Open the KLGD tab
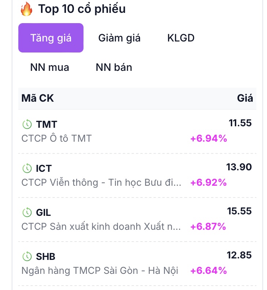The width and height of the screenshot is (267, 290). (x=181, y=38)
